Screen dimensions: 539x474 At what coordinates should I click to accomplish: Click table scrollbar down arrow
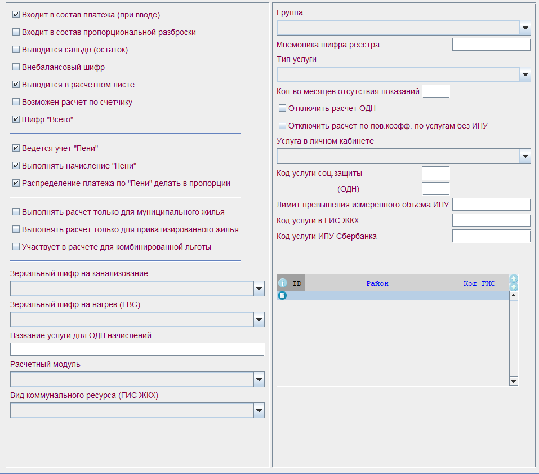pyautogui.click(x=514, y=381)
